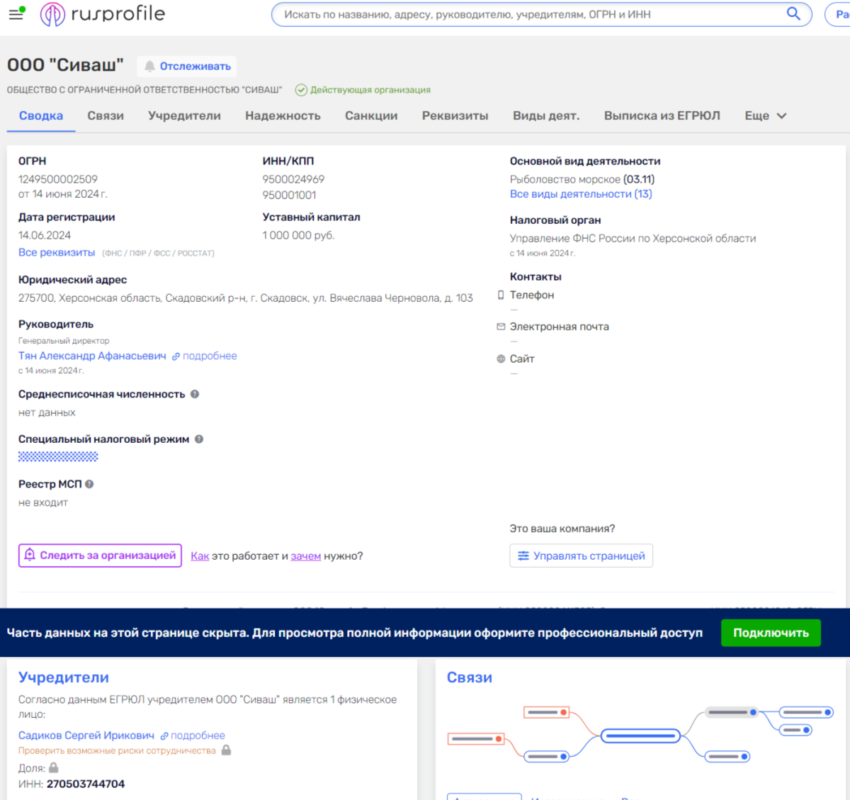Click the legal address starting with 275700
The width and height of the screenshot is (850, 800).
pyautogui.click(x=246, y=298)
